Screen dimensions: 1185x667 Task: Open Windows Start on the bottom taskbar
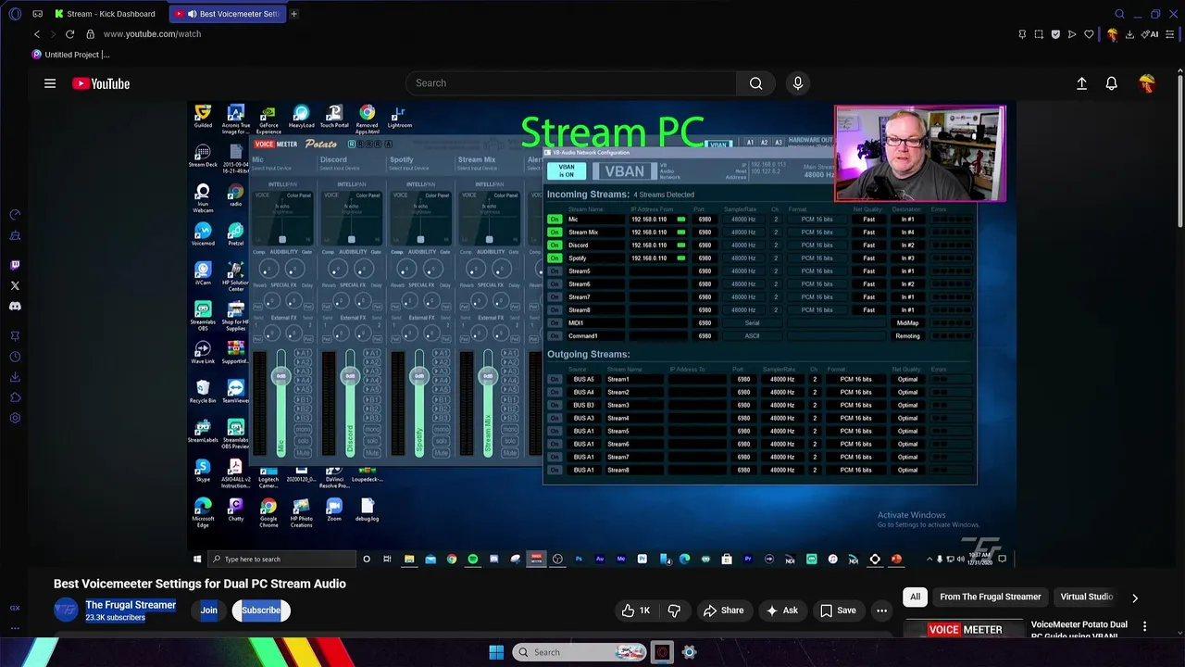496,652
